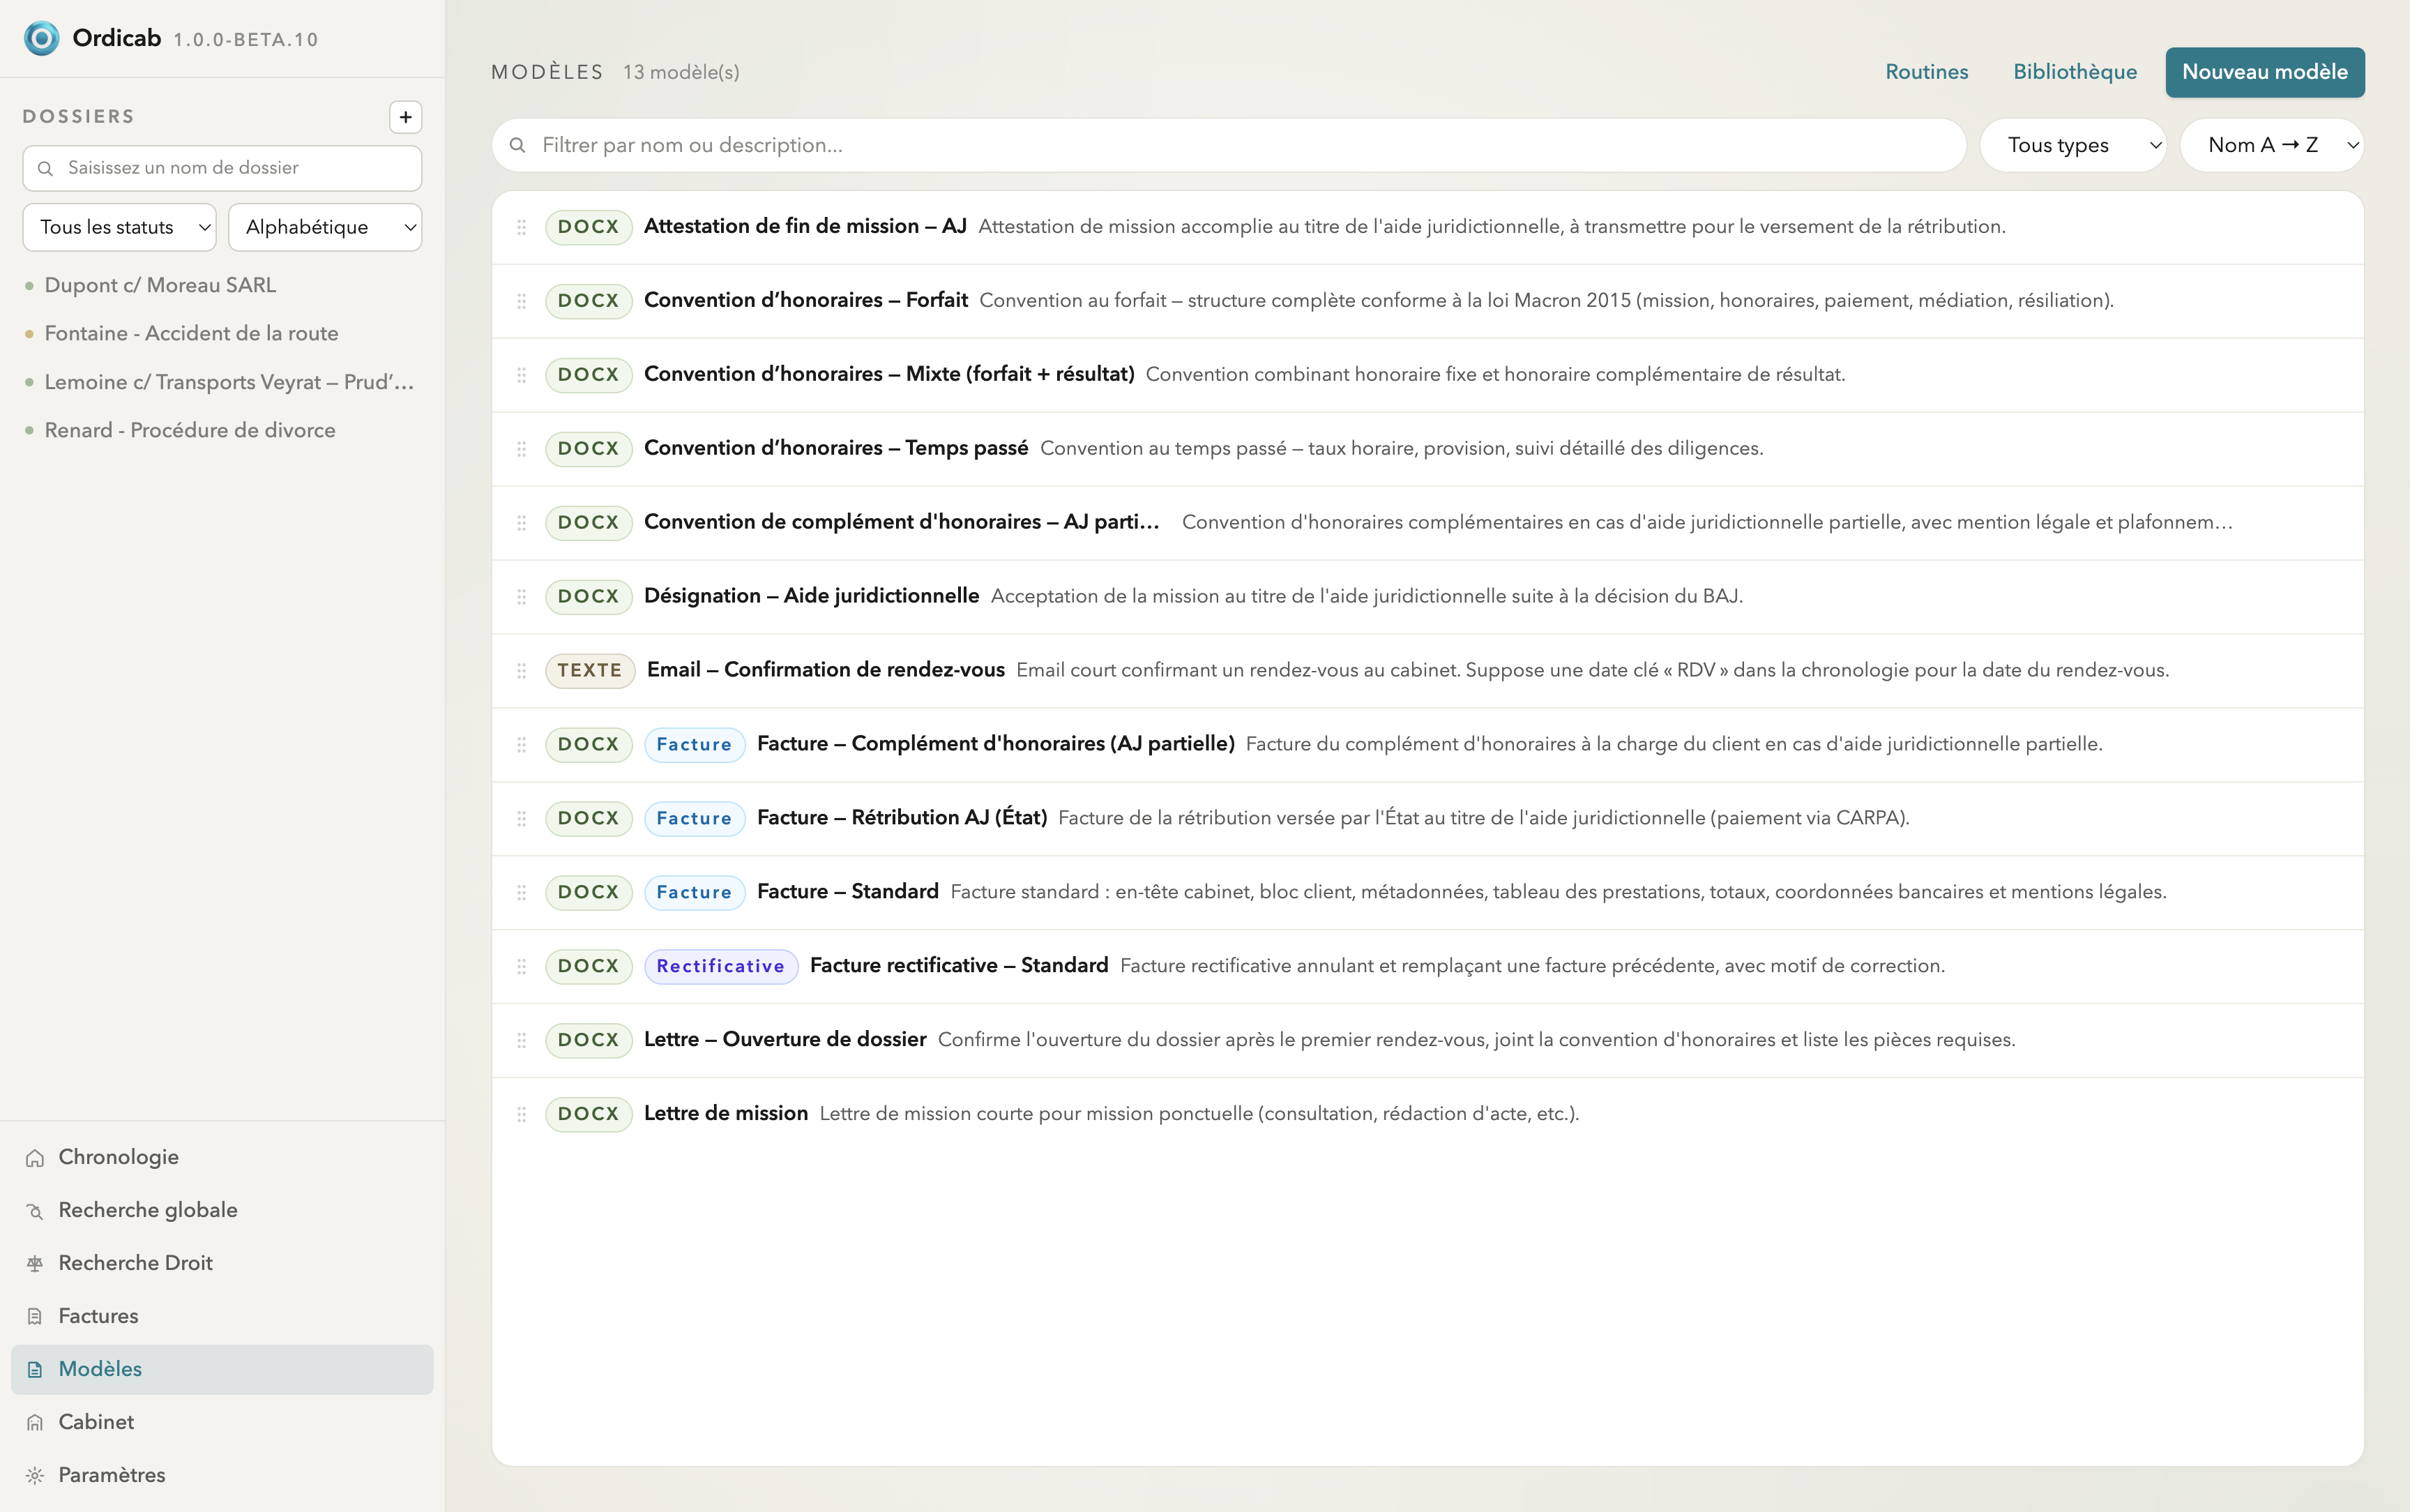The image size is (2410, 1512).
Task: Click drag handle of Convention Temps passé row
Action: [521, 449]
